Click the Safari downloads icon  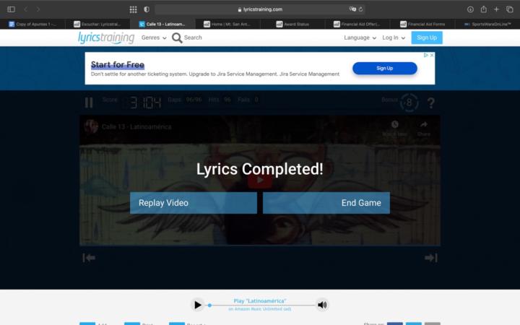[470, 9]
